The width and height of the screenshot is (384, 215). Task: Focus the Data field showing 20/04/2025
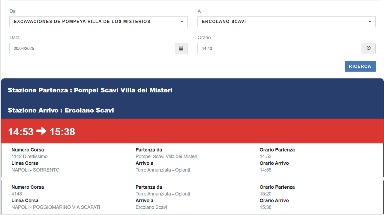tap(92, 49)
